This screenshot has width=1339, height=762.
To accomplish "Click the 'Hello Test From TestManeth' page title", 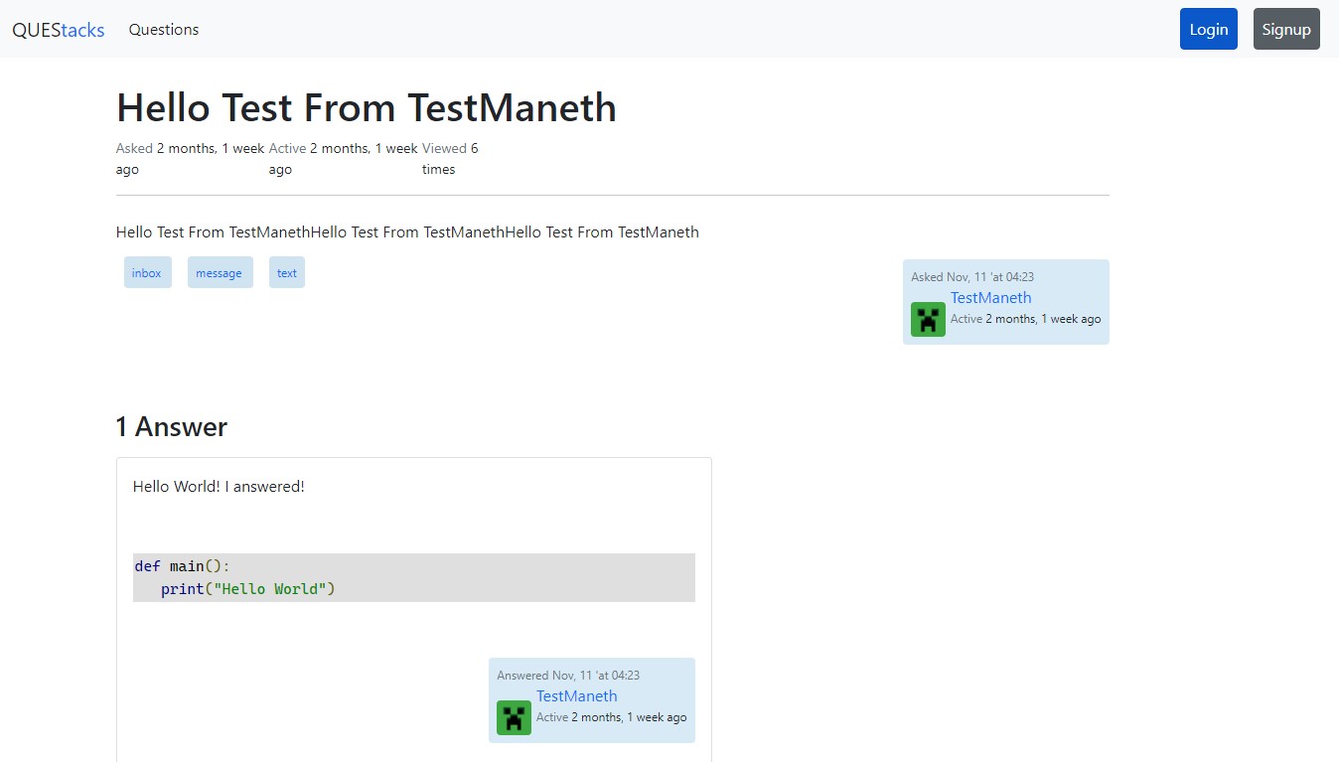I will tap(366, 107).
